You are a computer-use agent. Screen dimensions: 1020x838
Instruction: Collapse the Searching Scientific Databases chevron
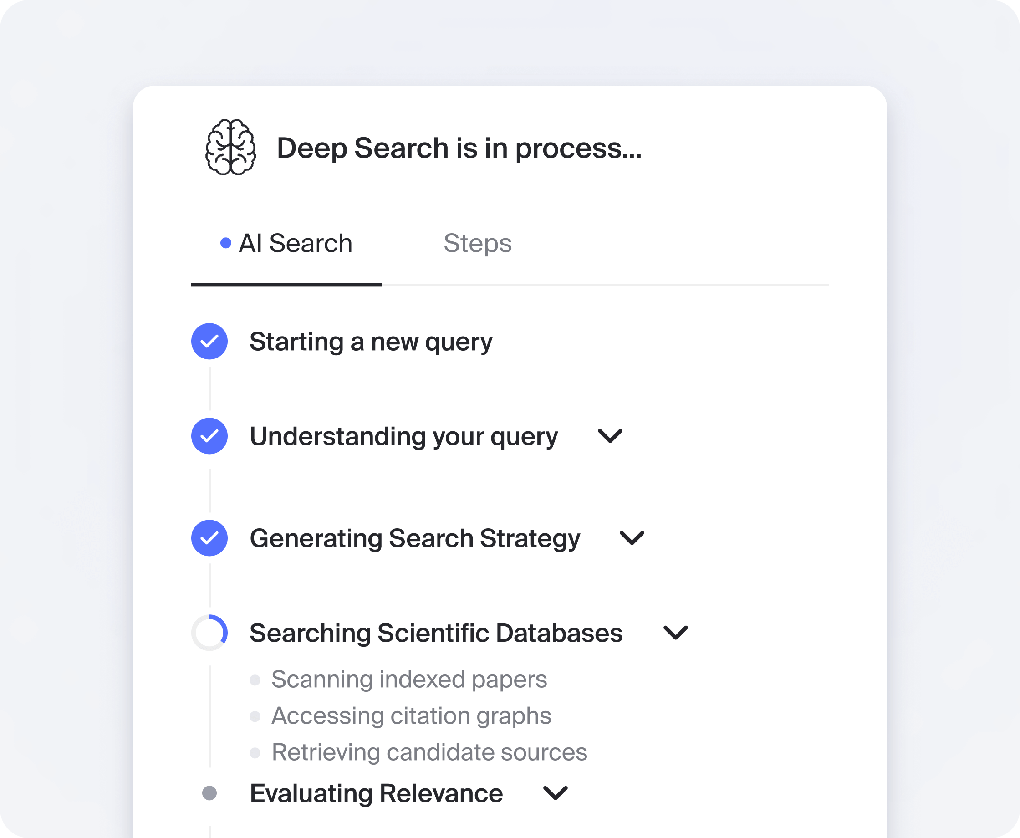675,632
